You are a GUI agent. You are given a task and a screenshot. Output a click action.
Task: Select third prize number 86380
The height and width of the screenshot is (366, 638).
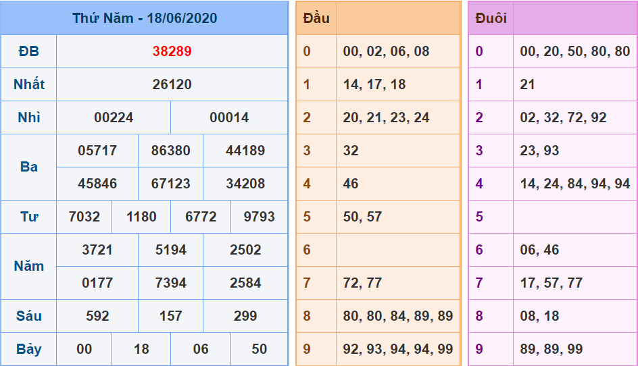tap(170, 151)
